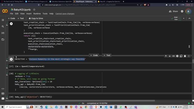
Task: Open the Files folder panel
Action: pyautogui.click(x=3, y=40)
